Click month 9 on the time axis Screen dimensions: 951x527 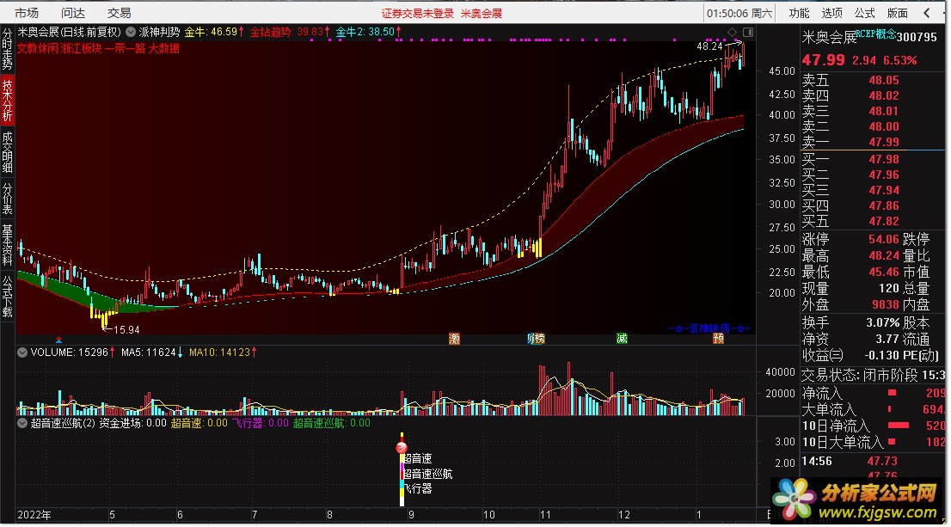(x=411, y=515)
